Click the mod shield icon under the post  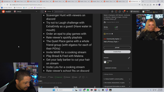point(83,77)
